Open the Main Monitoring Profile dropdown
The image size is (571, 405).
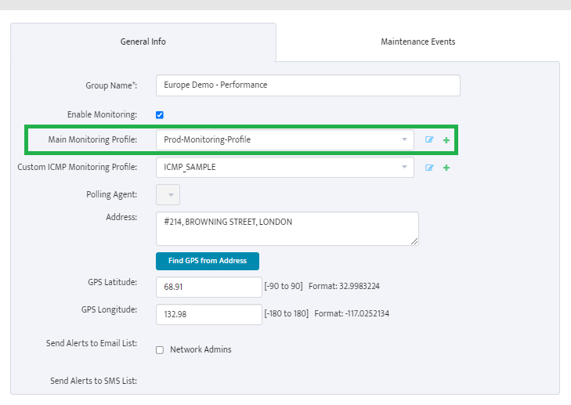[285, 140]
